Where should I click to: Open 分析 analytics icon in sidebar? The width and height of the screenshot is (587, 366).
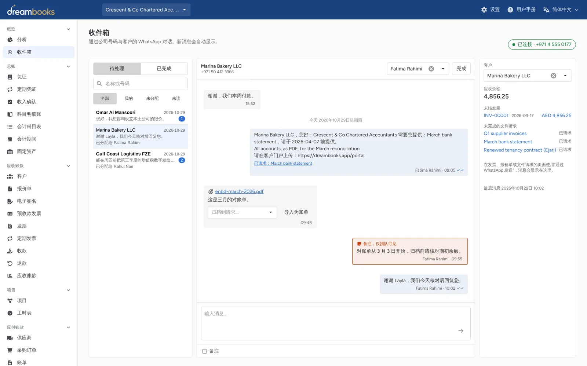click(x=10, y=40)
